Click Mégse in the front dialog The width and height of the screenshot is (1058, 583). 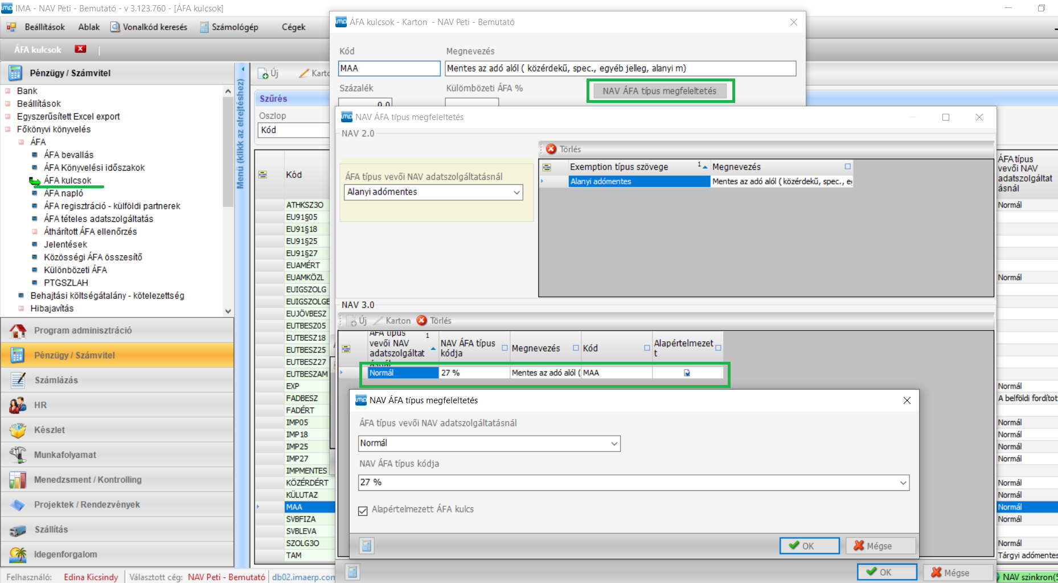880,546
